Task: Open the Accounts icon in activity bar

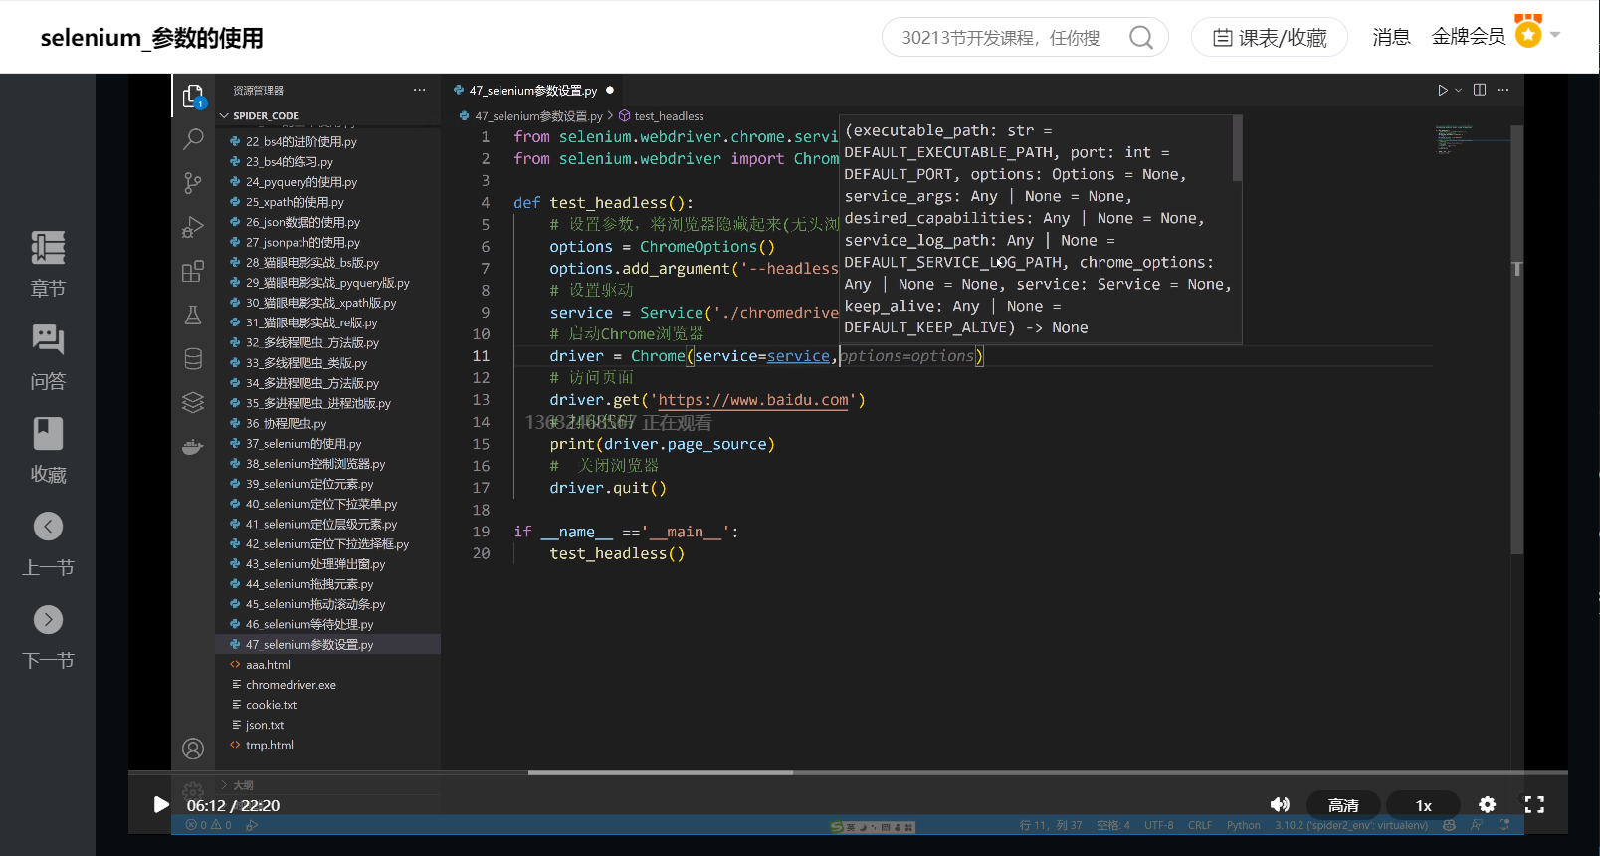Action: 193,749
